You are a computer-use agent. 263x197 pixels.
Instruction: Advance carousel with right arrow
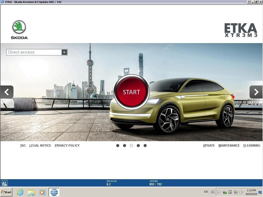[x=256, y=92]
